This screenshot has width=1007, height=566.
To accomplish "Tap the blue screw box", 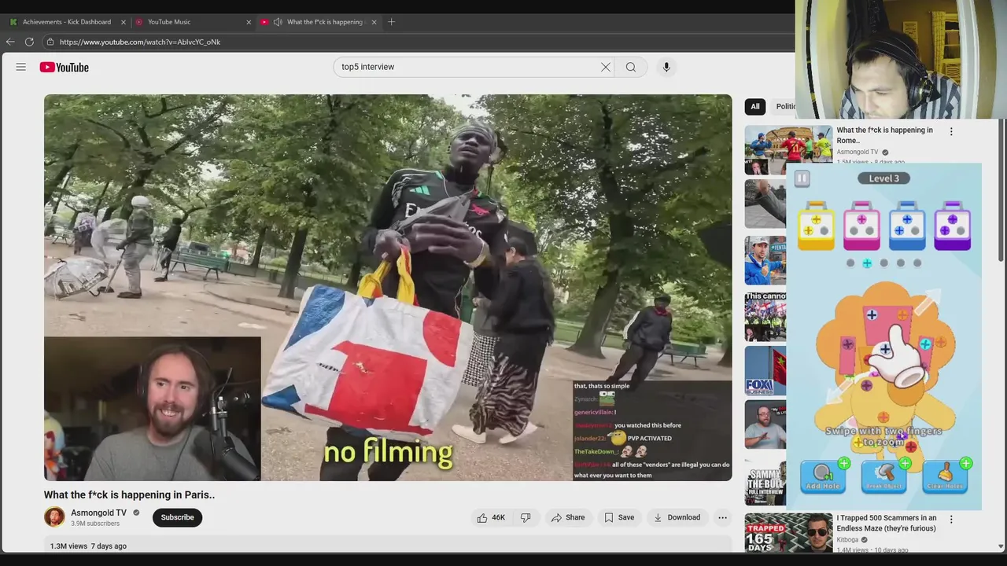I will [907, 226].
